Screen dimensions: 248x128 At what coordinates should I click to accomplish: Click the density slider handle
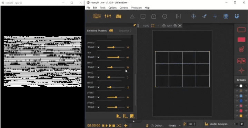pos(113,47)
